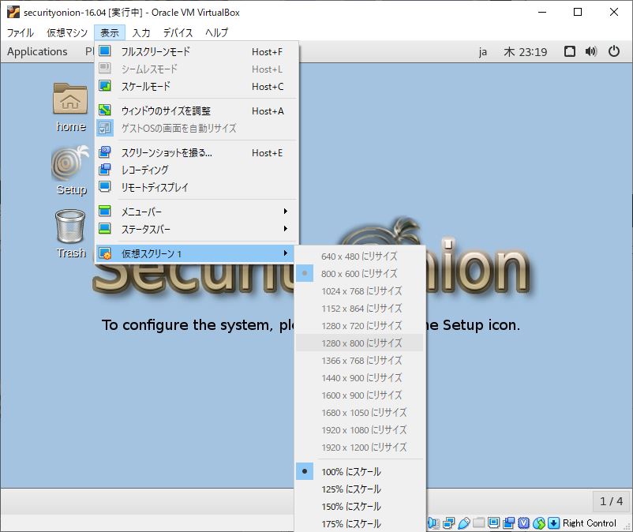Click the scale mode icon
This screenshot has height=532, width=633.
(x=105, y=86)
